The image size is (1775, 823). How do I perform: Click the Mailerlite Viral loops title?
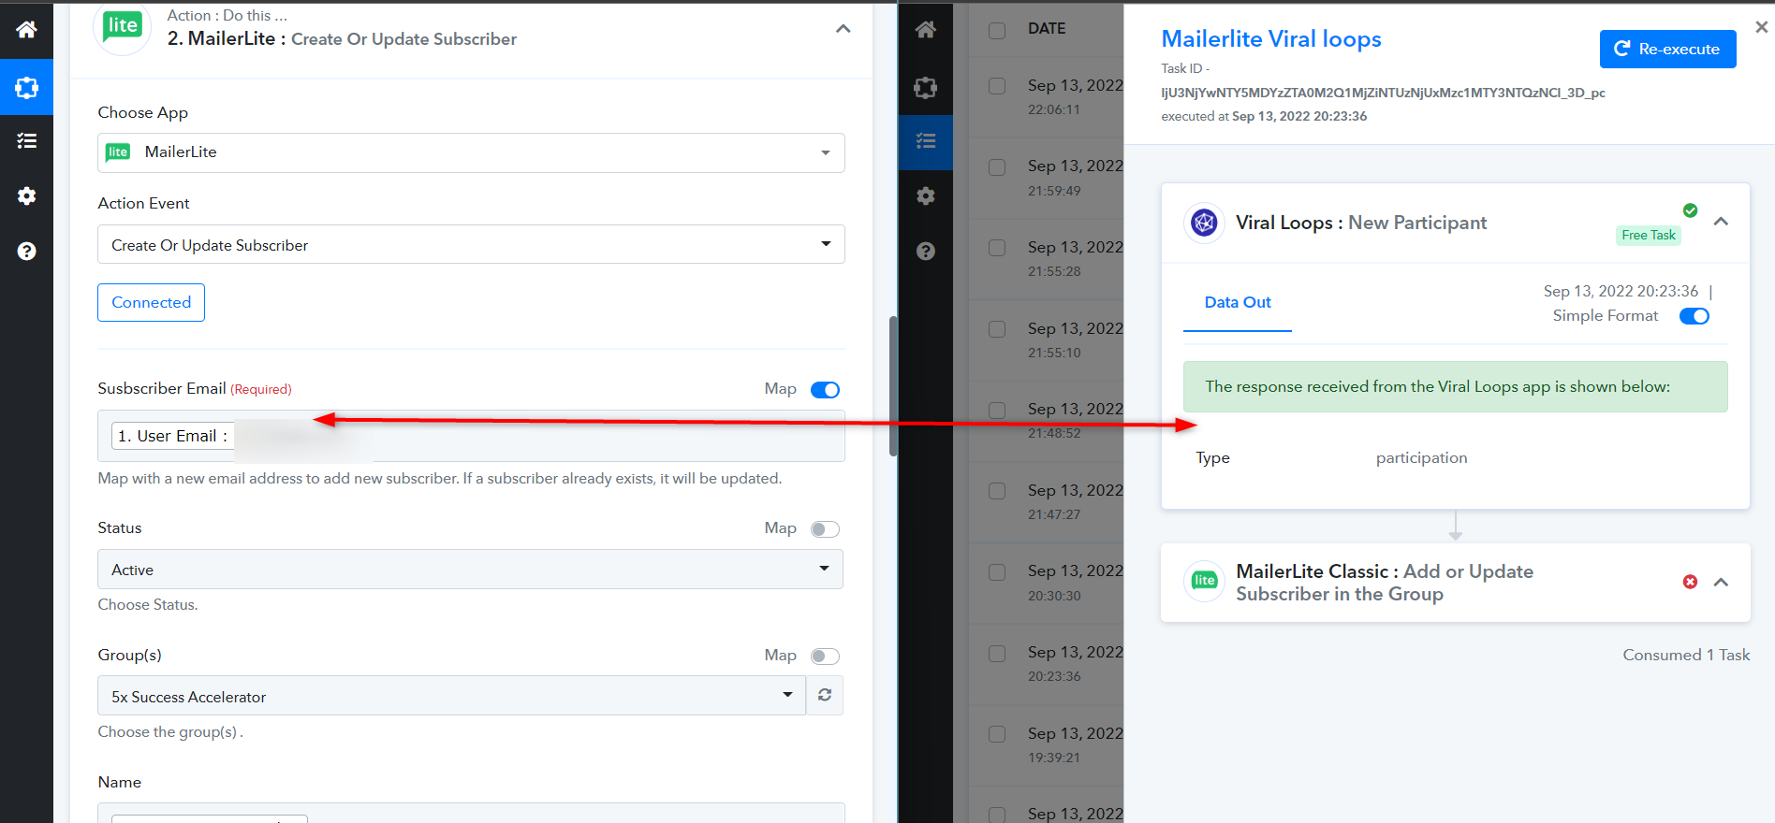click(x=1270, y=39)
